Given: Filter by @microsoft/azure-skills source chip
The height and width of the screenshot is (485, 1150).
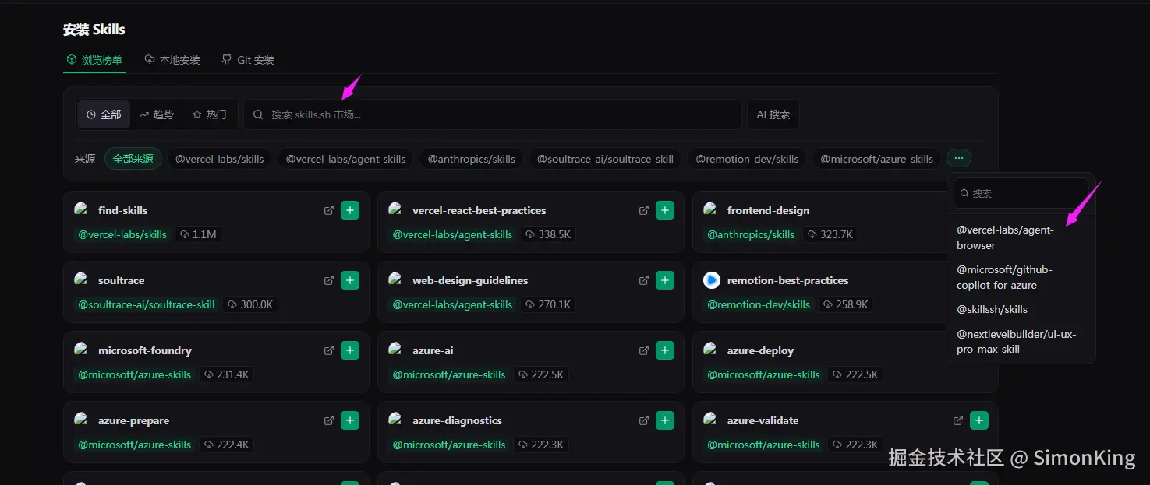Looking at the screenshot, I should click(877, 159).
